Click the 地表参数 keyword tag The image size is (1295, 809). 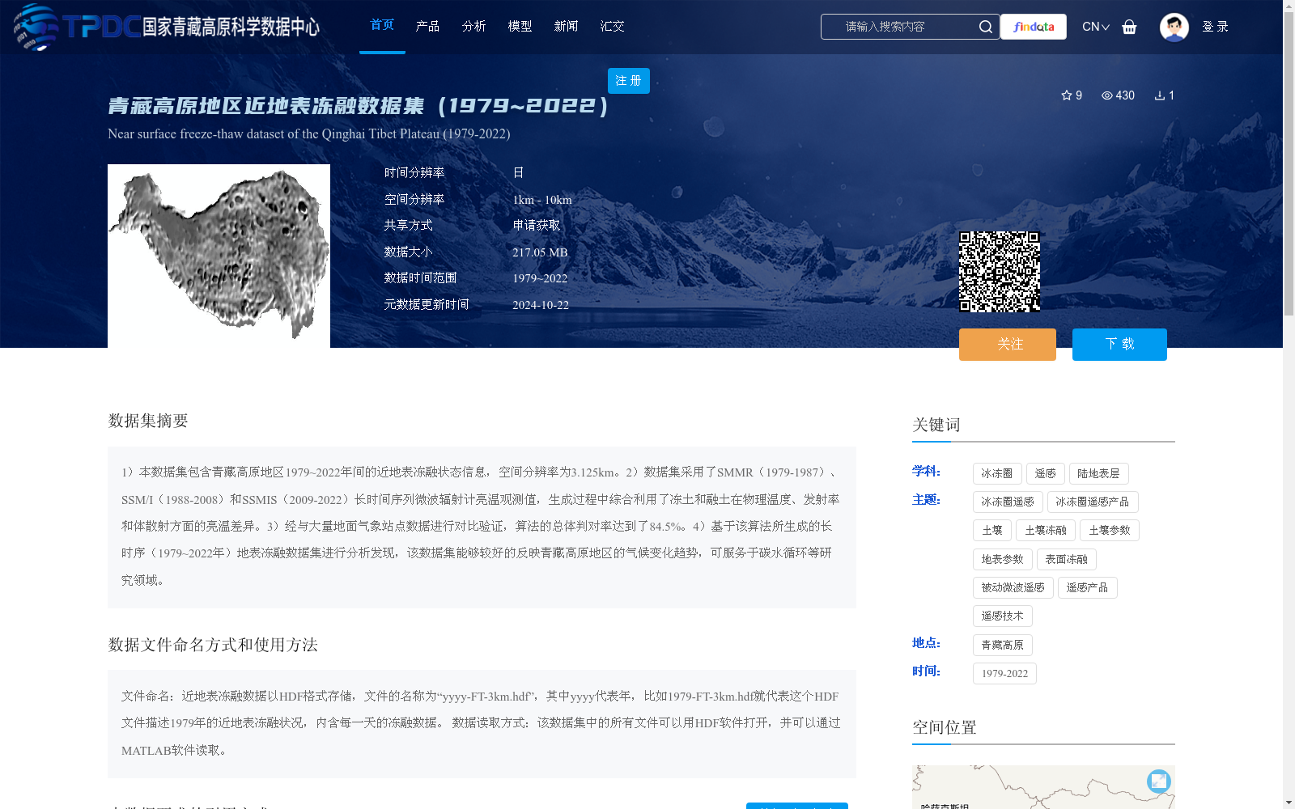pos(1003,559)
